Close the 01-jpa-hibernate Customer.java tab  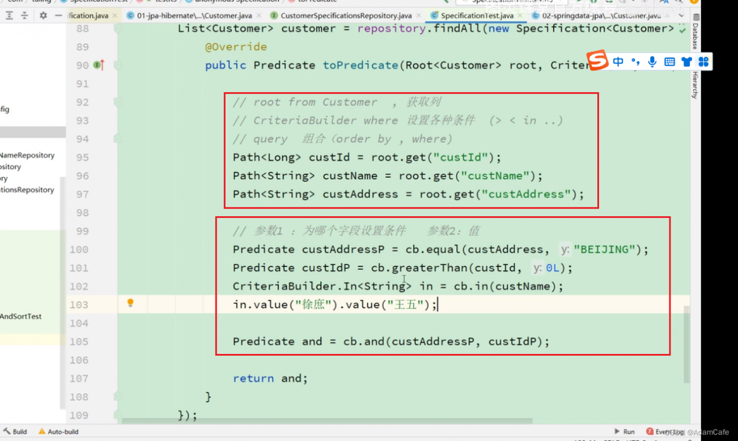tap(259, 16)
